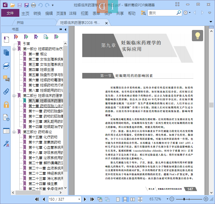Open the 视图 ribbon tab
Image resolution: width=215 pixels, height=204 pixels.
click(x=85, y=14)
